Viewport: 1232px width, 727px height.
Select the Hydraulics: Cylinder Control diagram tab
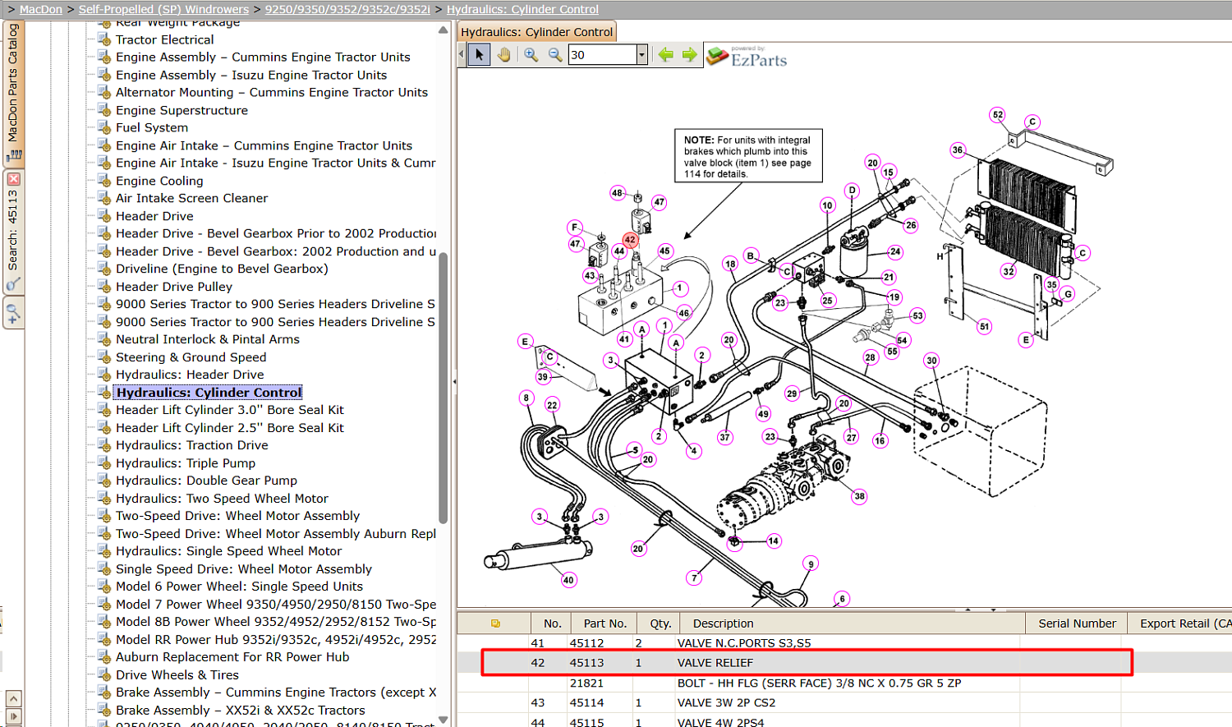[536, 32]
